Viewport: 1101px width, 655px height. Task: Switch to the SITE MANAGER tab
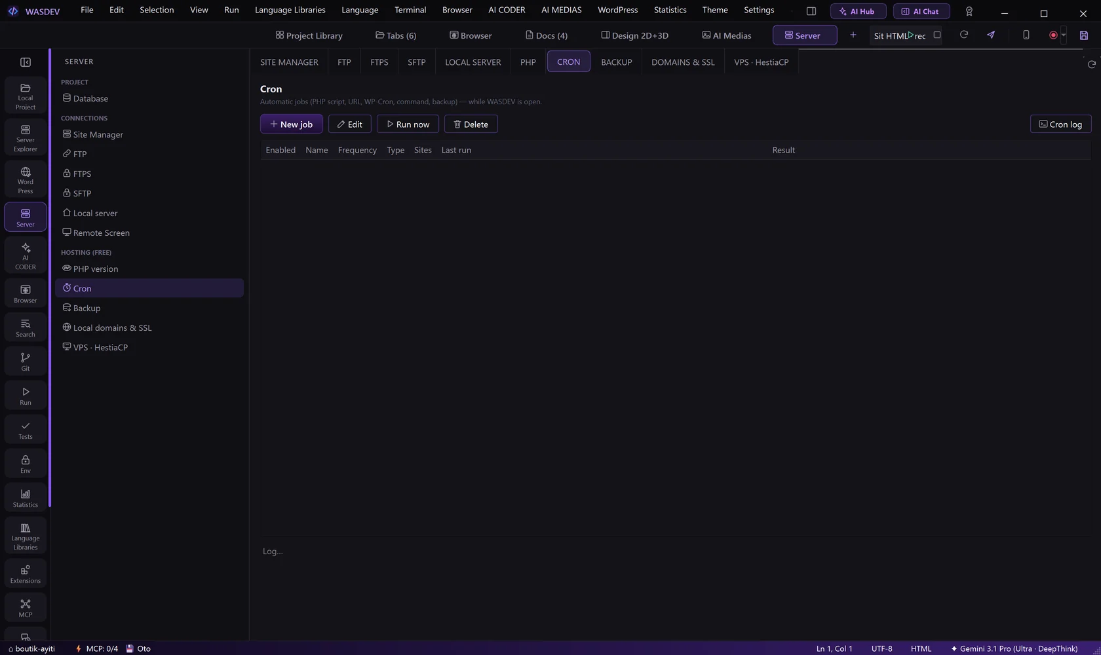(289, 62)
